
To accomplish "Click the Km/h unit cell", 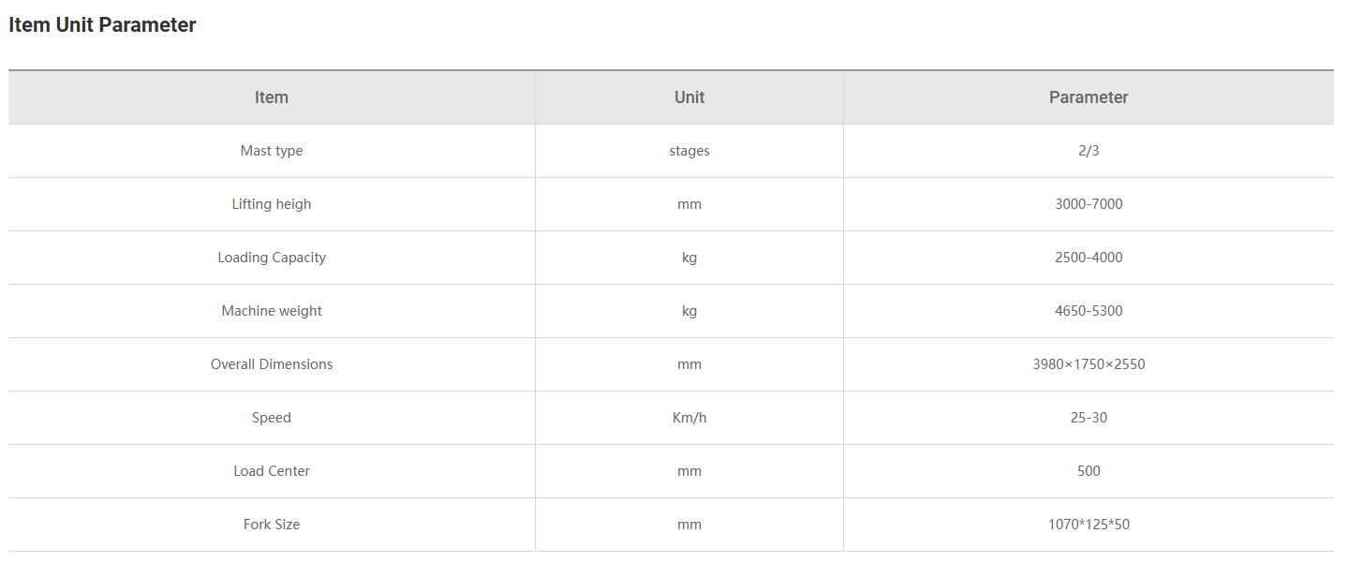I will [x=689, y=418].
